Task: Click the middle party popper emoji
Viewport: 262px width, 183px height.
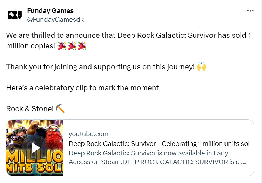Action: click(x=72, y=46)
